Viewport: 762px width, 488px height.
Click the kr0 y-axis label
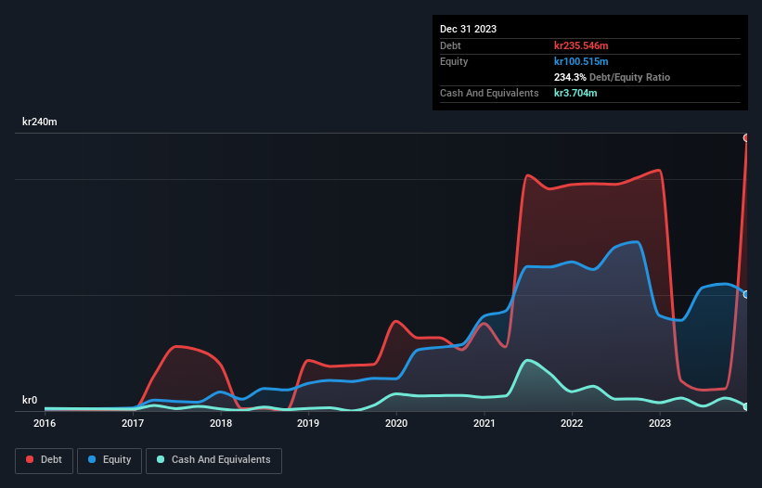point(30,400)
